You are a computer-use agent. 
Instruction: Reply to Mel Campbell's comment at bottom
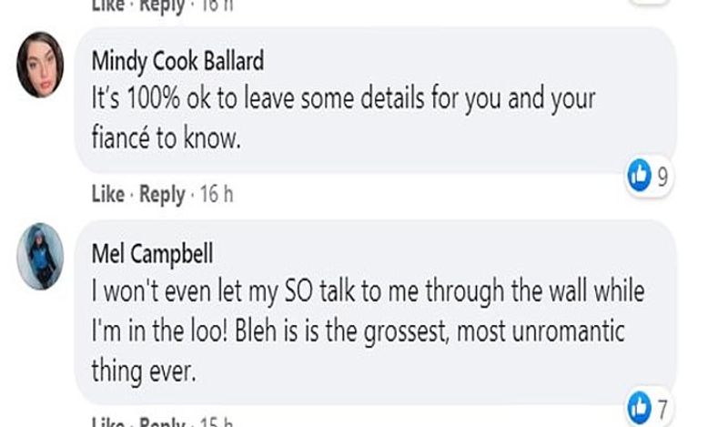click(163, 422)
